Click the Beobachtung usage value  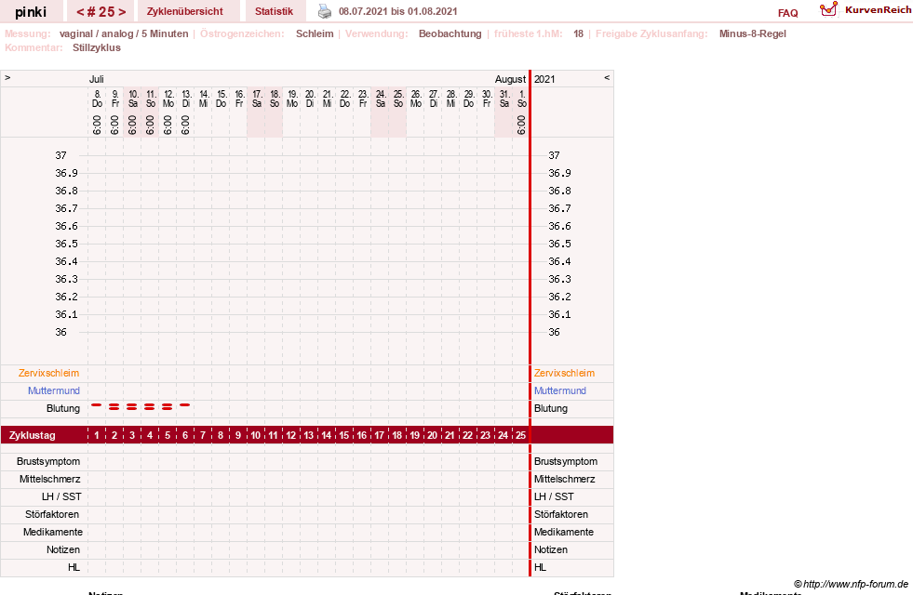(450, 33)
